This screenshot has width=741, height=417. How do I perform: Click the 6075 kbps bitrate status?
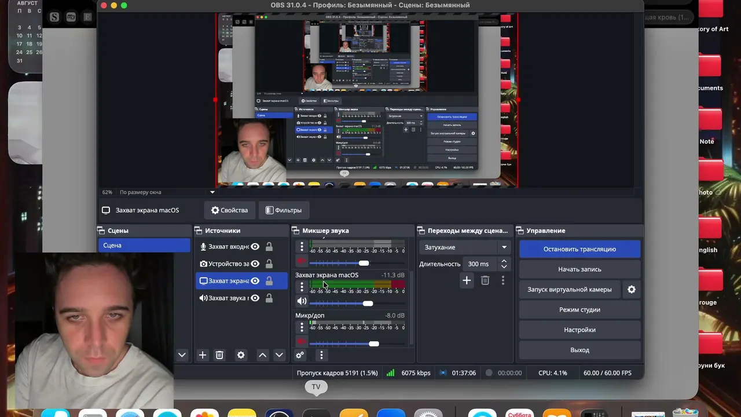pyautogui.click(x=416, y=373)
